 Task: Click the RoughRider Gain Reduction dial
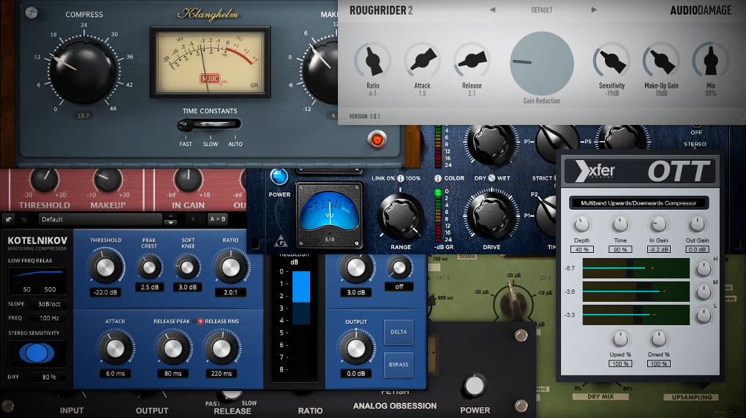[542, 64]
